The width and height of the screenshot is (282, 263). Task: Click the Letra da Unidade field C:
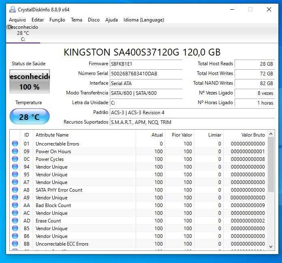(x=146, y=103)
